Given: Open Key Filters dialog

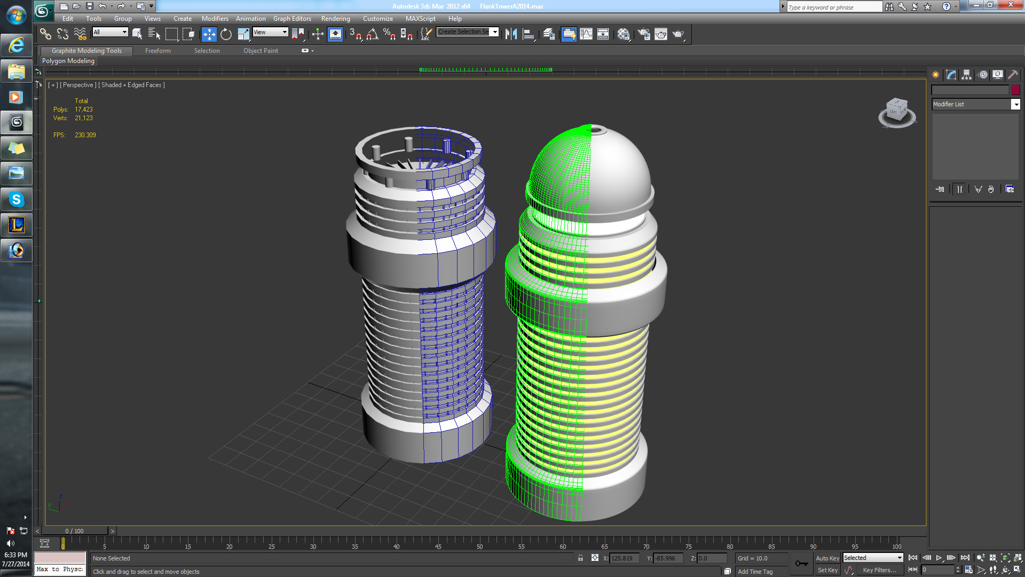Looking at the screenshot, I should coord(879,570).
